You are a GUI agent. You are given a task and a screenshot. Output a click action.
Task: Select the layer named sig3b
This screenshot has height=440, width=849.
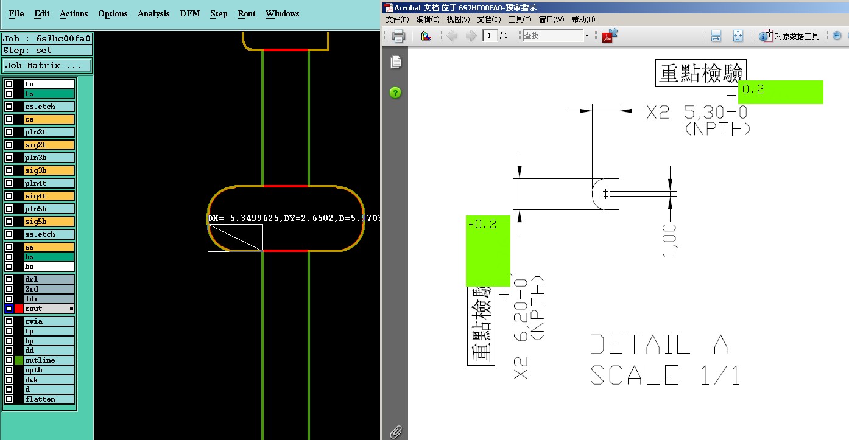pyautogui.click(x=49, y=170)
